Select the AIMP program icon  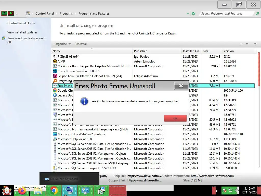pyautogui.click(x=55, y=61)
